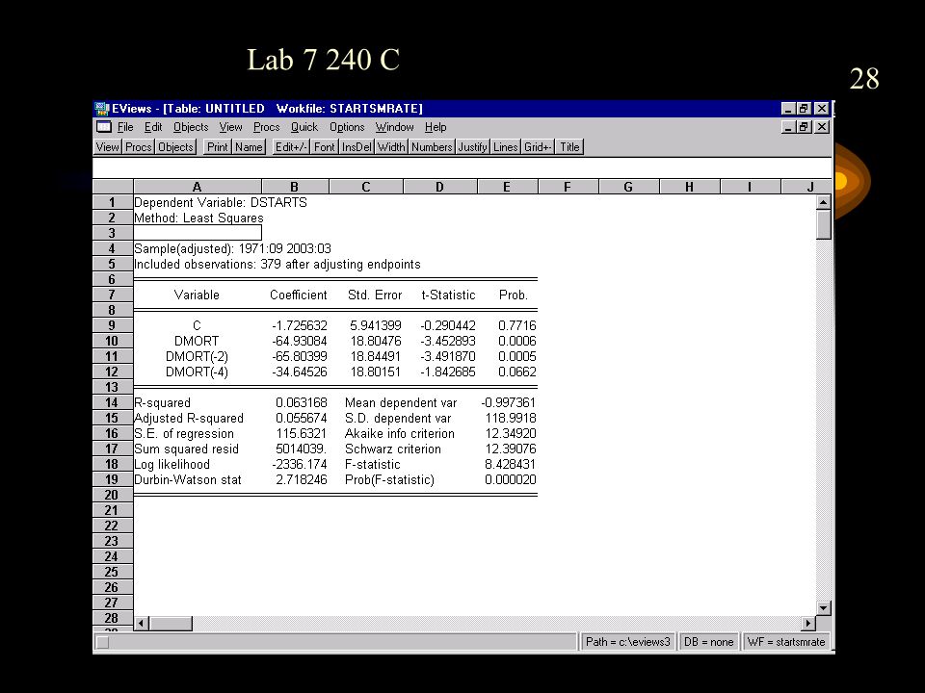Open the Procs menu
Screen dimensions: 925x693
point(267,127)
